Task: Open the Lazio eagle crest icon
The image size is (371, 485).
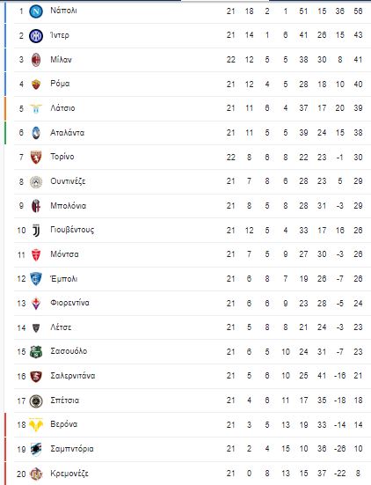Action: (x=36, y=108)
